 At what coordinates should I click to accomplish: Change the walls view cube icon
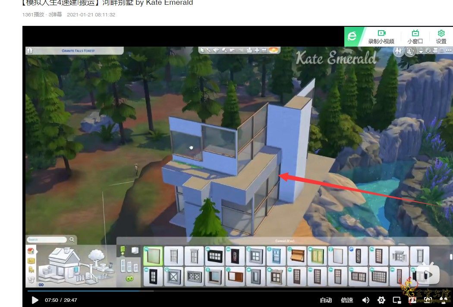[x=428, y=50]
